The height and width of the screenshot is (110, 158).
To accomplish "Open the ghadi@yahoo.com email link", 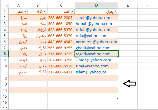I will (93, 48).
